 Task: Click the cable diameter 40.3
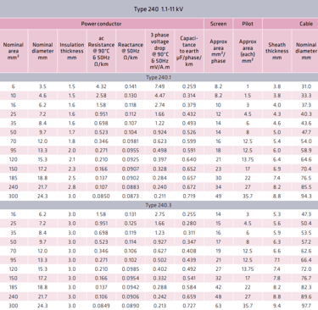pyautogui.click(x=306, y=114)
